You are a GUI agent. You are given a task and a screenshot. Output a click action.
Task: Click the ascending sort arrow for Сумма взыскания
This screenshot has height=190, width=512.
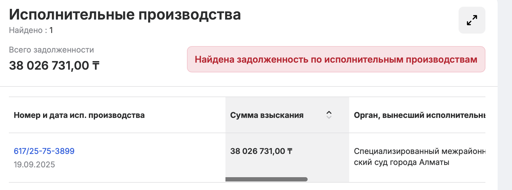pos(329,112)
